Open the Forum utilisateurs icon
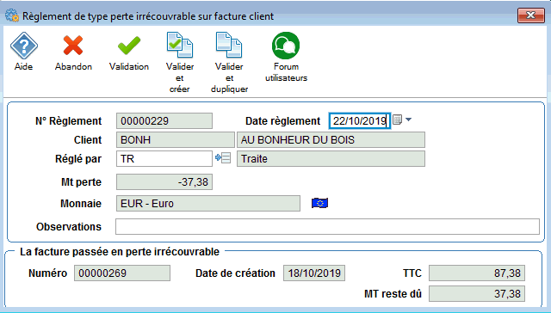The image size is (551, 313). click(286, 46)
